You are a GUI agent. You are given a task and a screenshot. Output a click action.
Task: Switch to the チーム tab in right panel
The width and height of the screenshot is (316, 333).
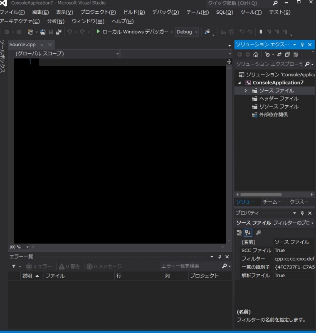coord(272,201)
